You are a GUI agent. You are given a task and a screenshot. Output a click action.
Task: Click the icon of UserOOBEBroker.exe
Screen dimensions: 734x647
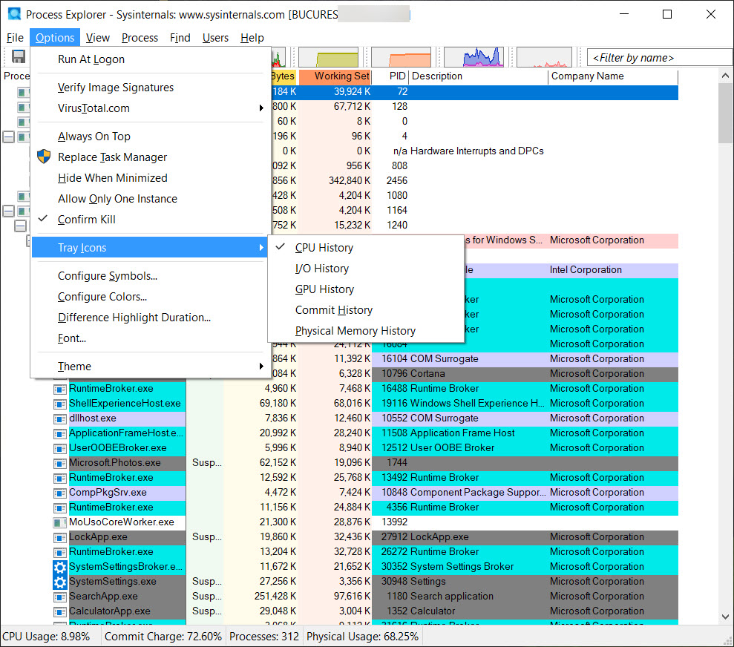(x=60, y=448)
